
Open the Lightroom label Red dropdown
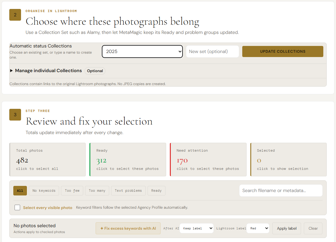click(258, 228)
